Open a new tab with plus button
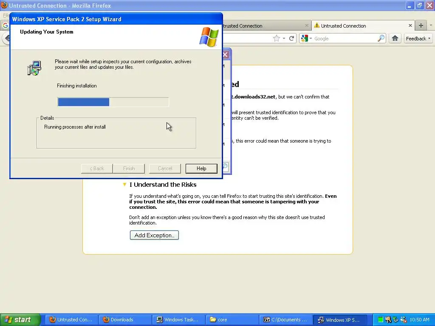Screen dimensions: 435x326 (x=421, y=25)
